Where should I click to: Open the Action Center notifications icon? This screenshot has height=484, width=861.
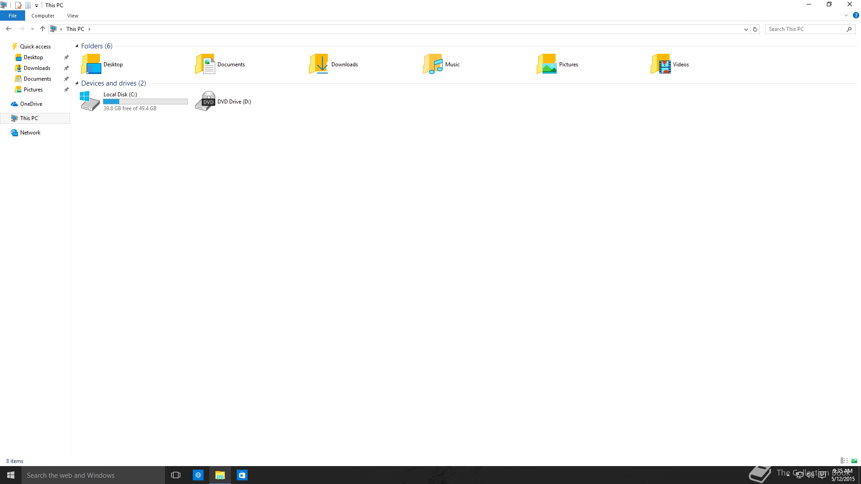pos(822,475)
